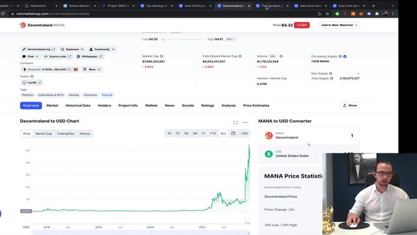Open the decentraland.org website link
The image size is (417, 235).
point(39,50)
